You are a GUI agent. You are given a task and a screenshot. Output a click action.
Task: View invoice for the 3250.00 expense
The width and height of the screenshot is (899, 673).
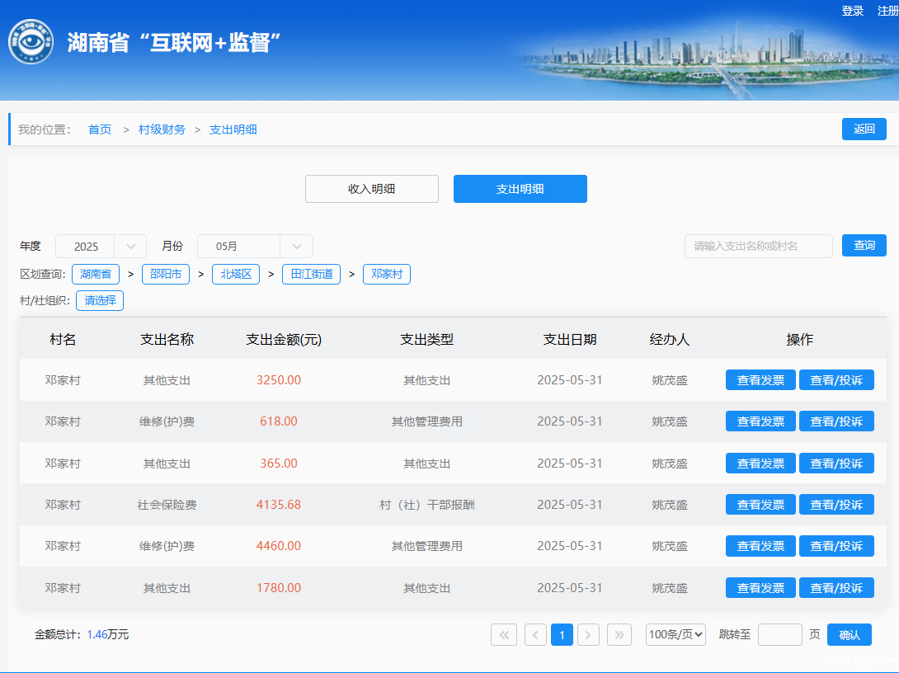coord(760,380)
